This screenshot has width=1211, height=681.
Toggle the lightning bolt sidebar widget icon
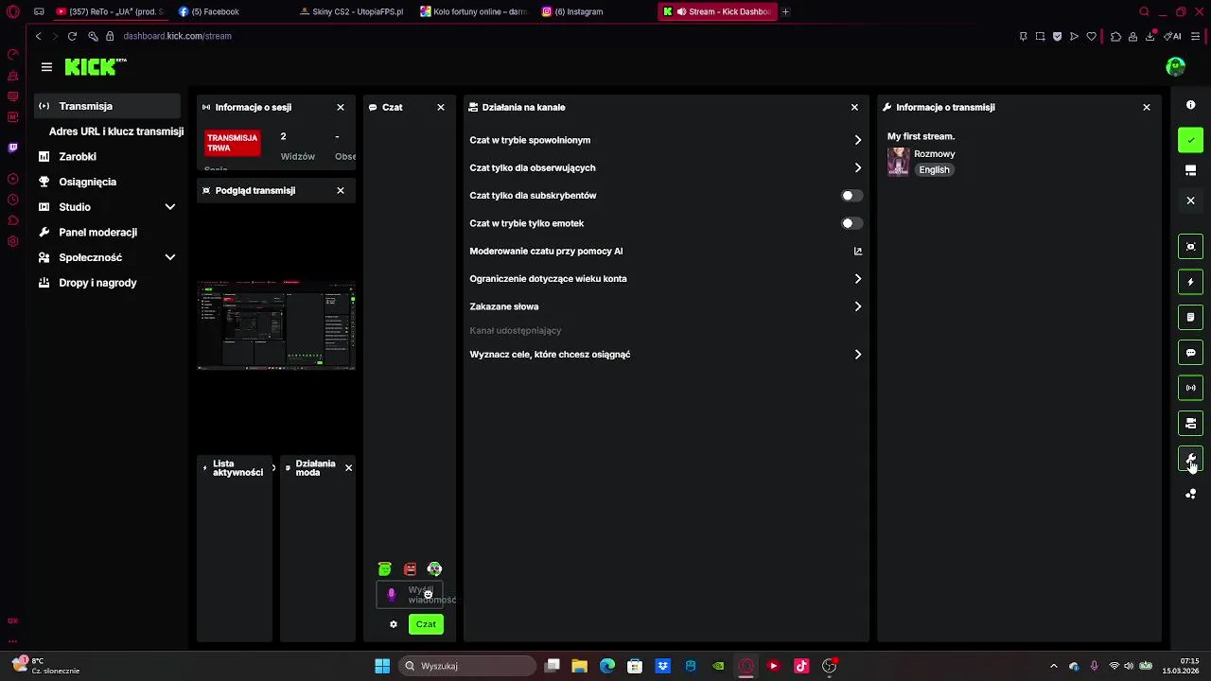click(1190, 282)
